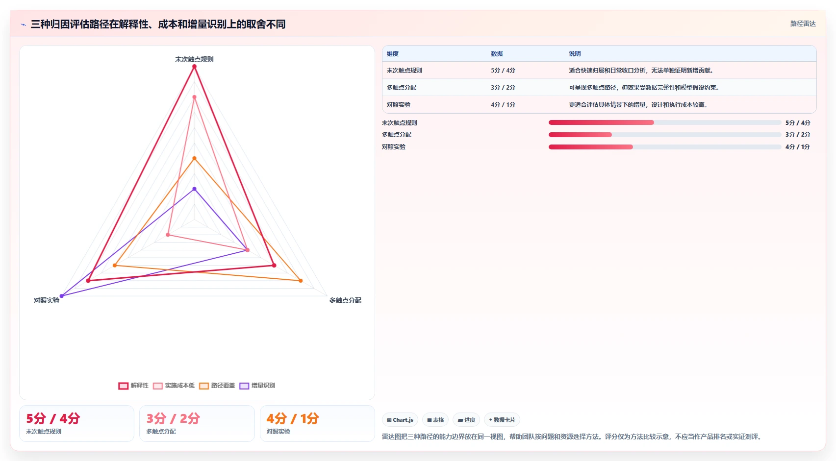Viewport: 836px width, 461px height.
Task: Click the 5分 / 4分 末次触点规则 data card
Action: click(76, 423)
